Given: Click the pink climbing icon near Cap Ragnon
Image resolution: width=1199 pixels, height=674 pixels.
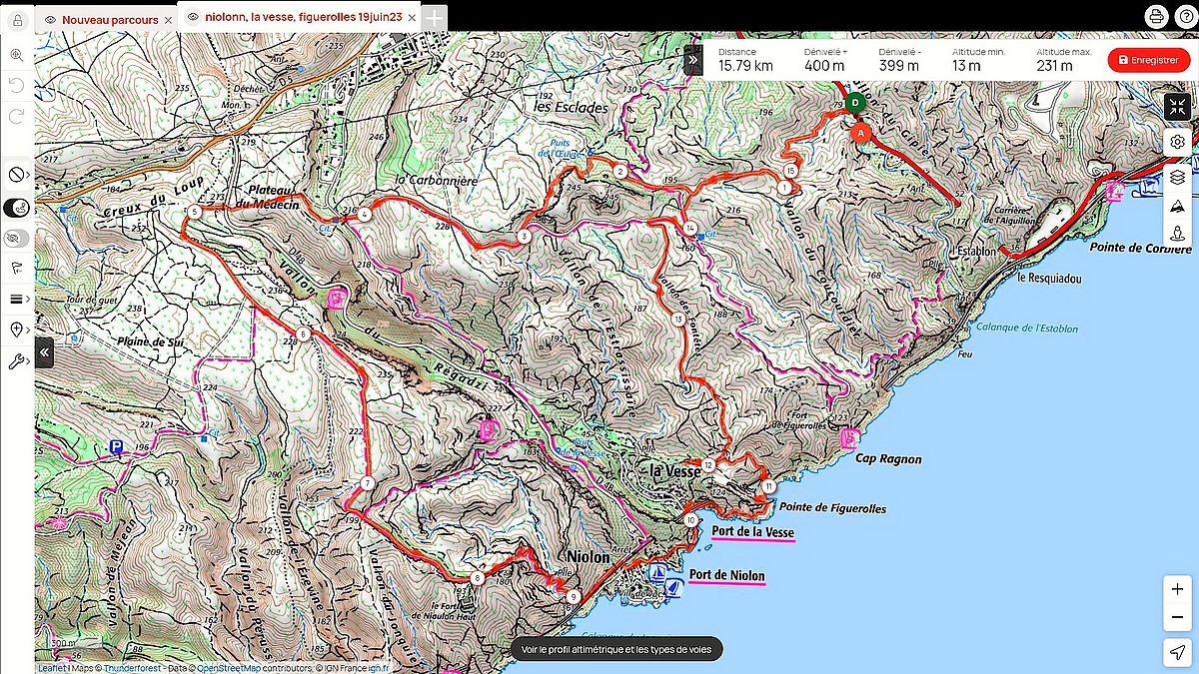Looking at the screenshot, I should point(849,437).
